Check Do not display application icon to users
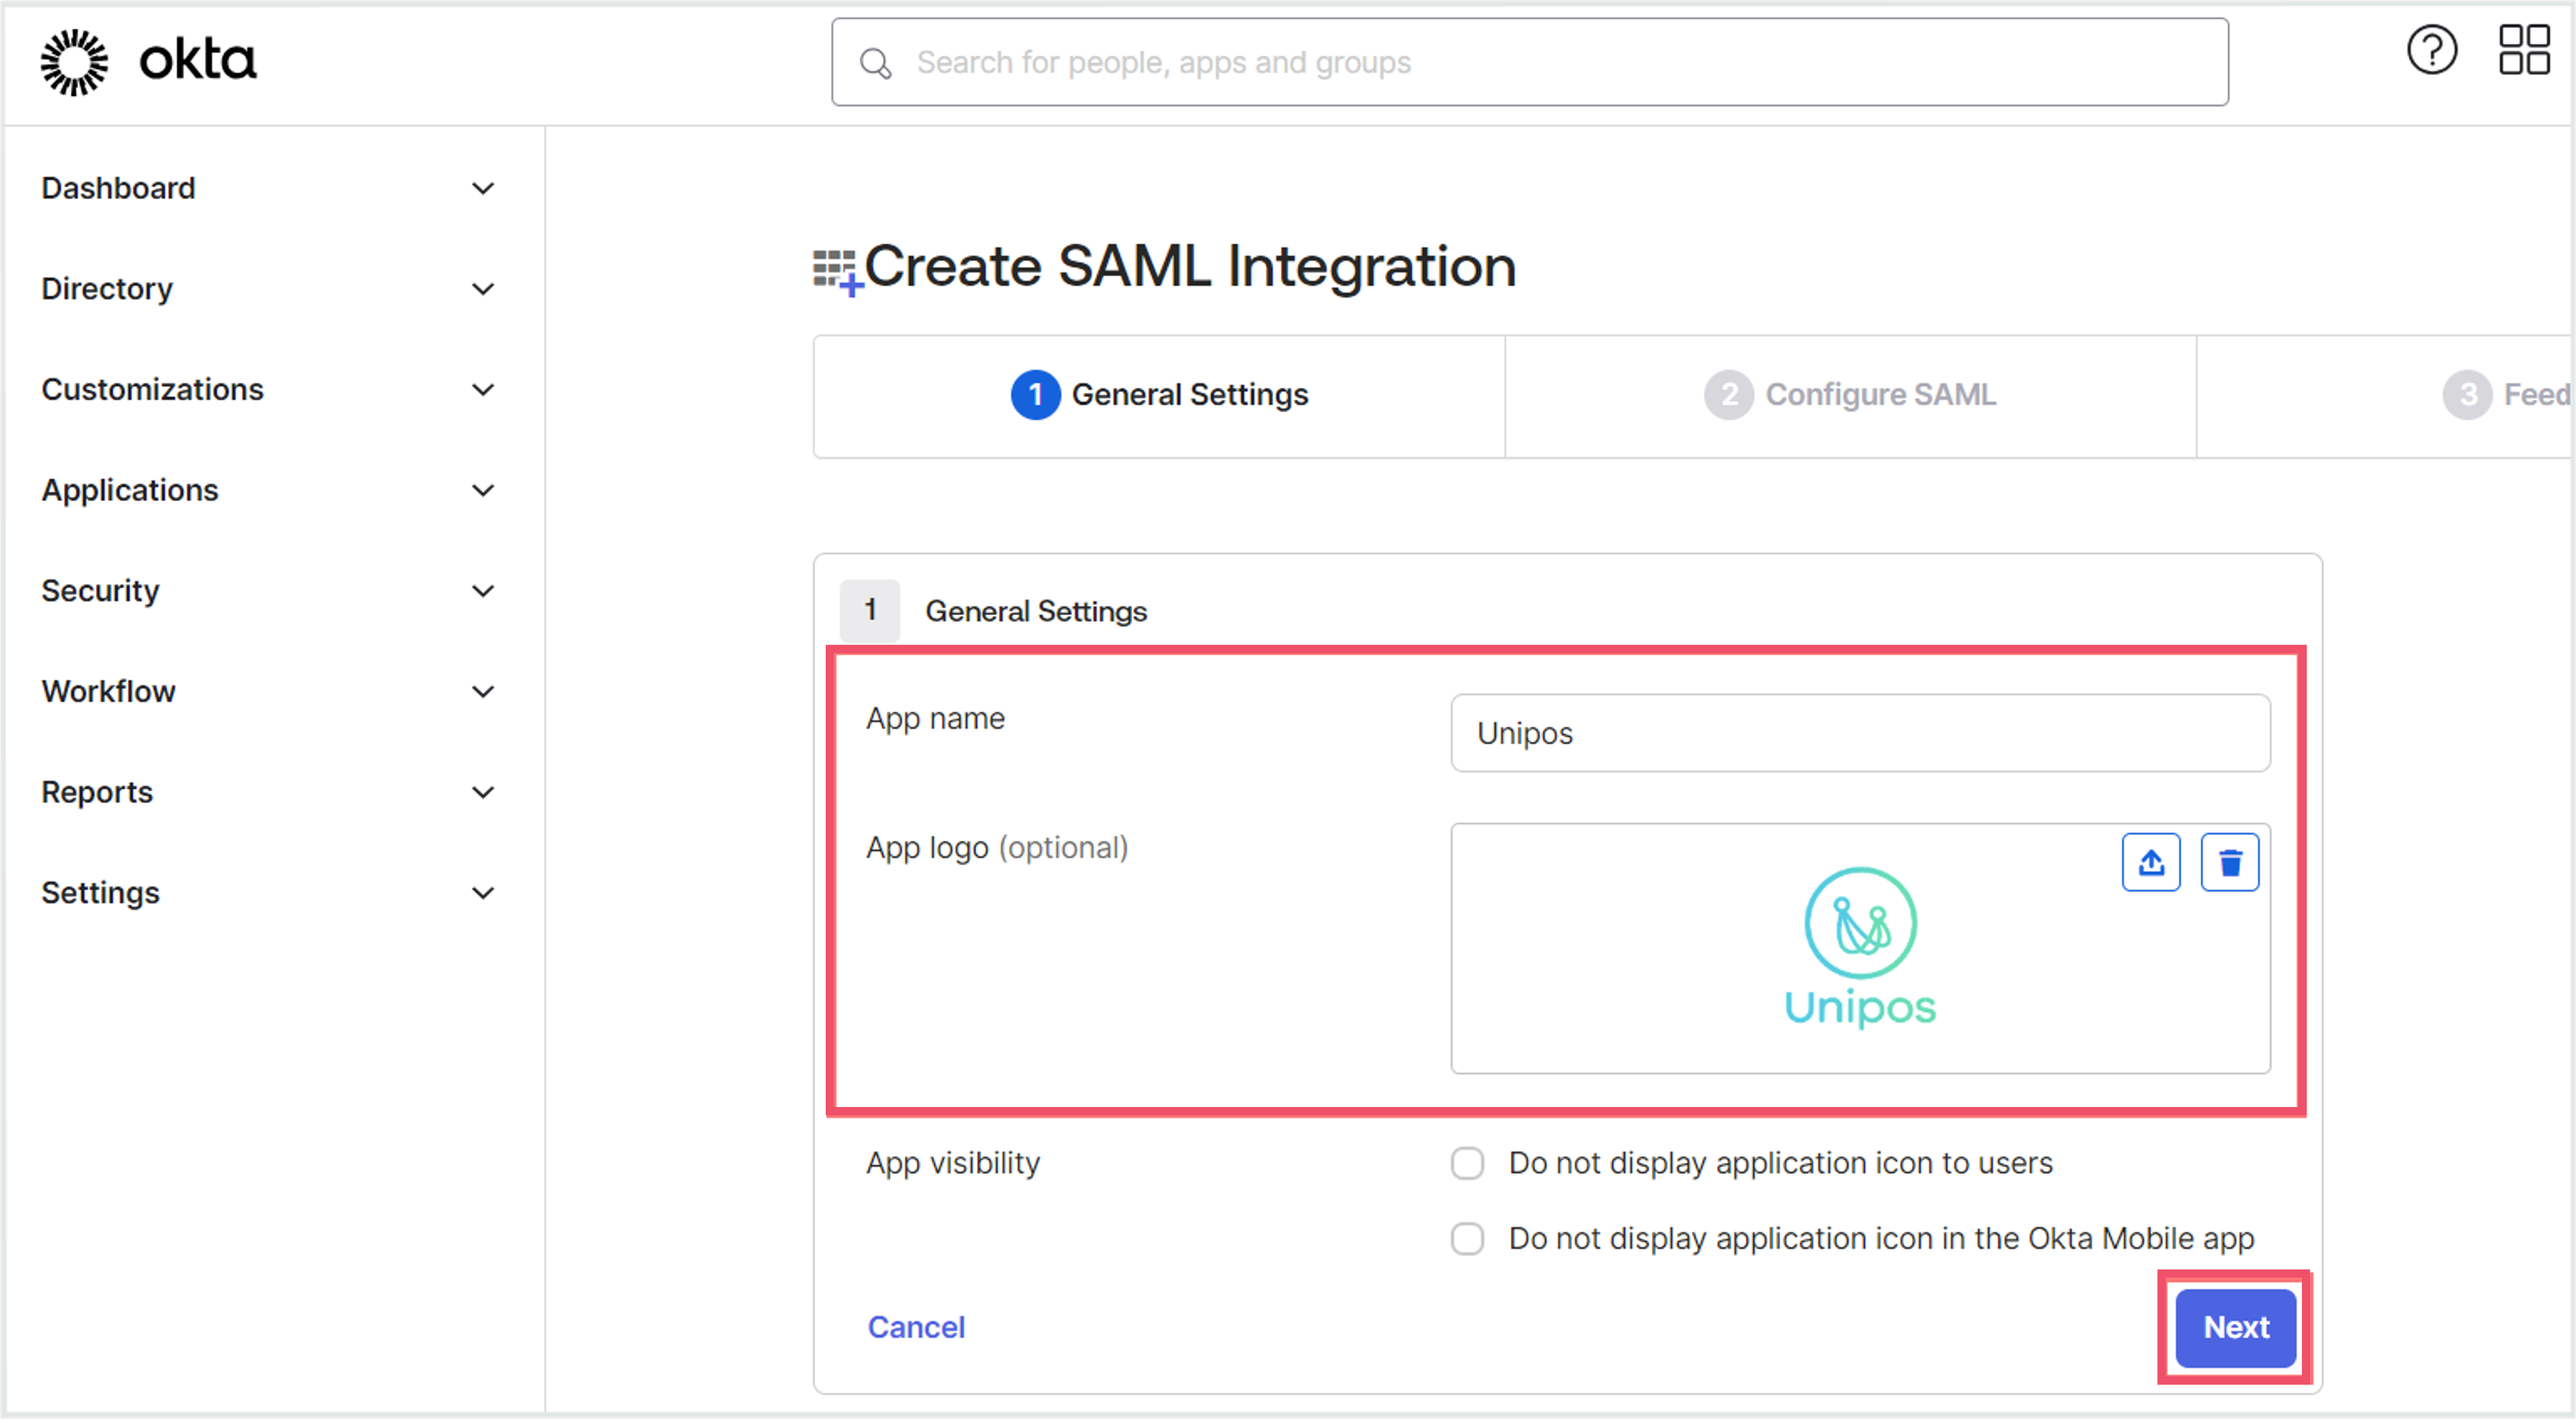Viewport: 2576px width, 1419px height. coord(1467,1163)
